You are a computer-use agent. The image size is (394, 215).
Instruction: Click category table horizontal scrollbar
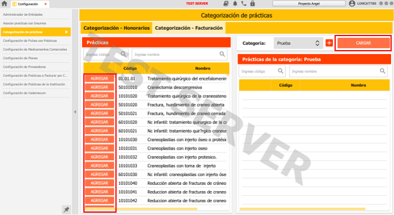tap(302, 209)
